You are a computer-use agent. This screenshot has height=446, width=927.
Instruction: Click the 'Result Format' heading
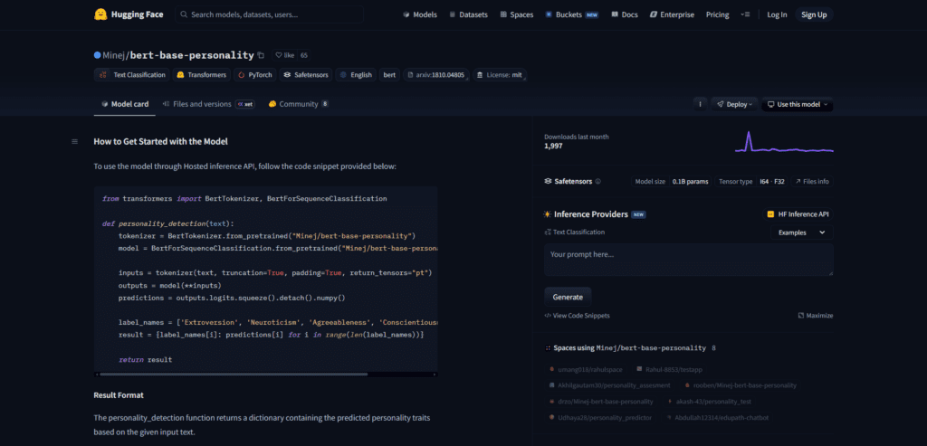coord(119,394)
